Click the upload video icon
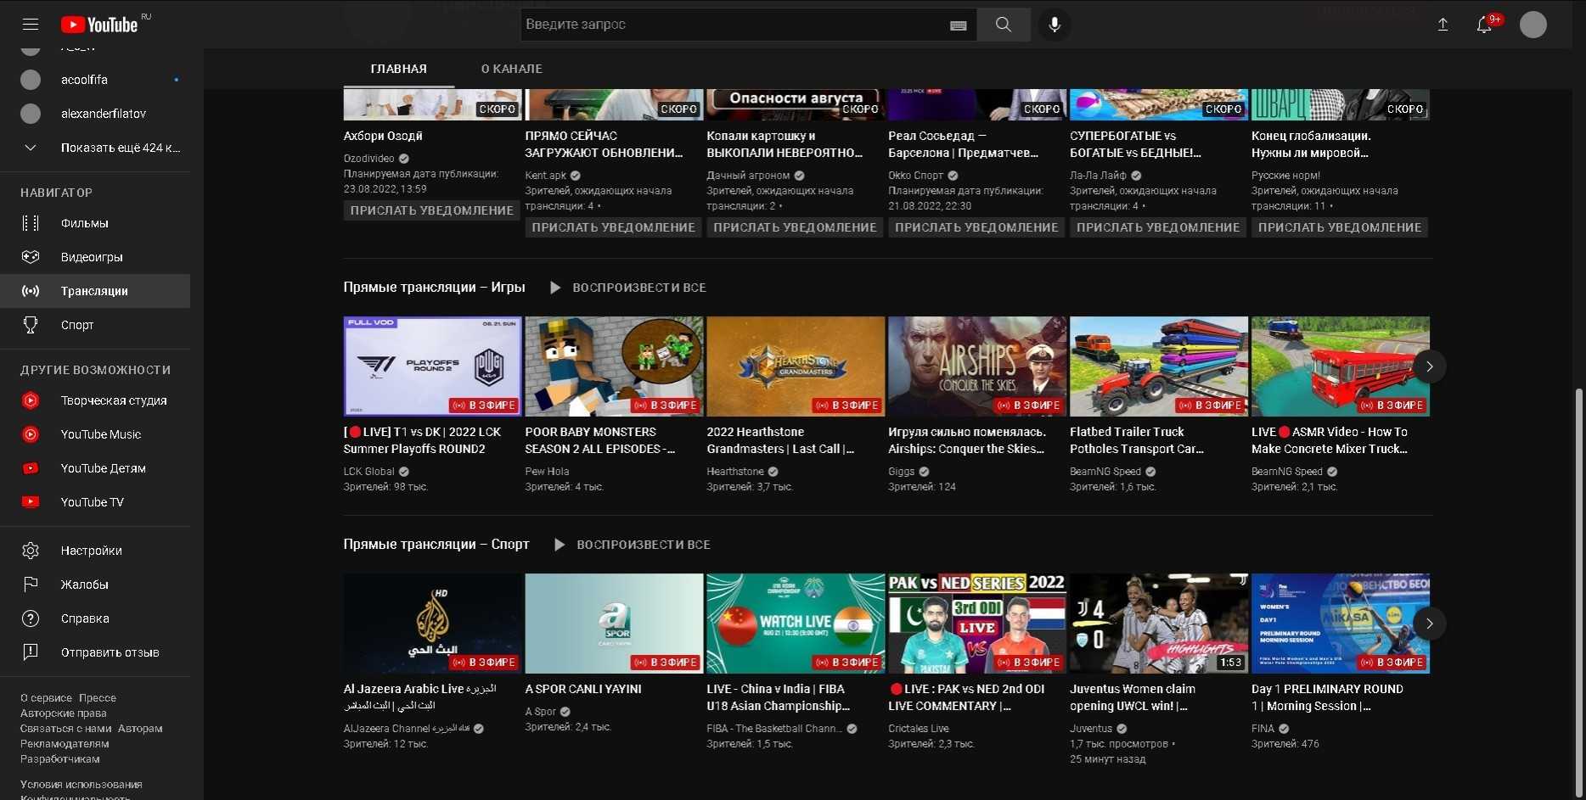Screen dimensions: 1586x800 pos(1443,25)
